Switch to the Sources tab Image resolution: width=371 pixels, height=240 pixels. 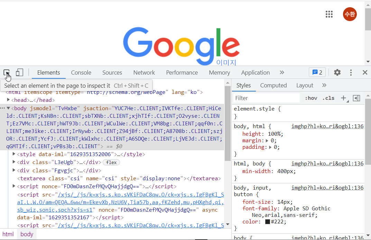(x=112, y=73)
